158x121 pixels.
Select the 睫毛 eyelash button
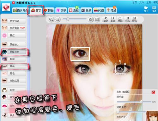pos(17,66)
